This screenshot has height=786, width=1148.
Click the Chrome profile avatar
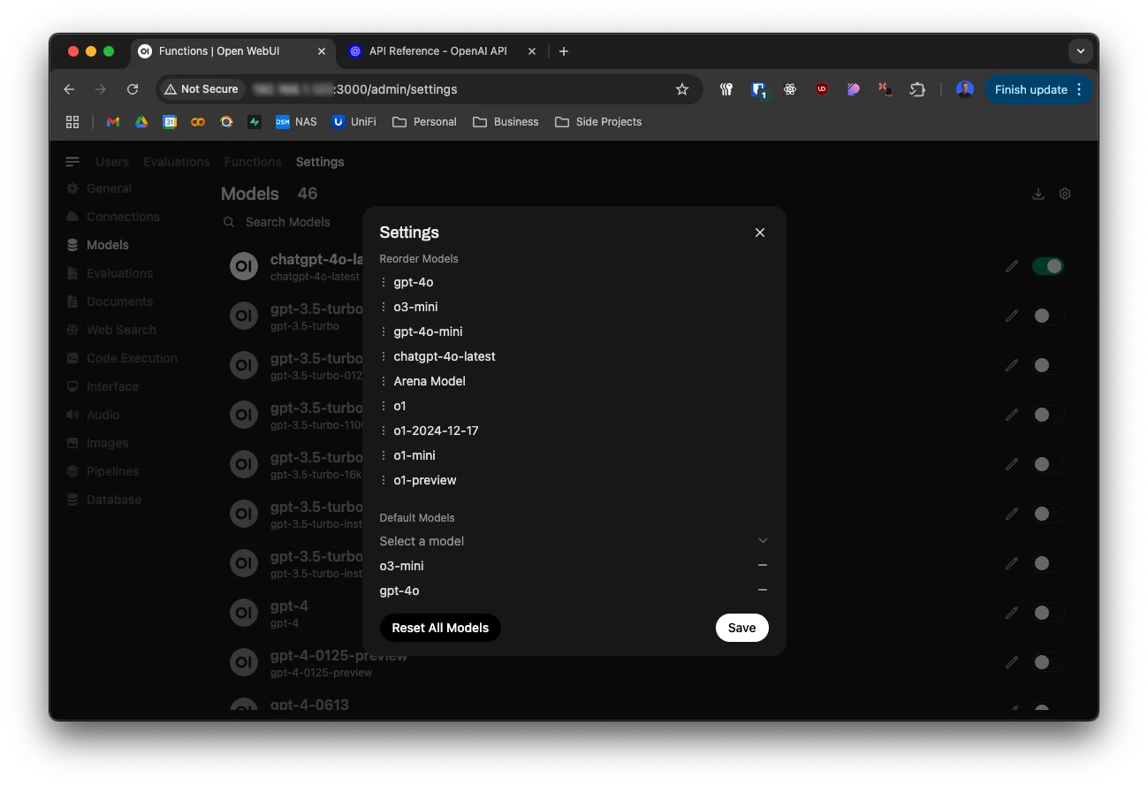point(965,89)
